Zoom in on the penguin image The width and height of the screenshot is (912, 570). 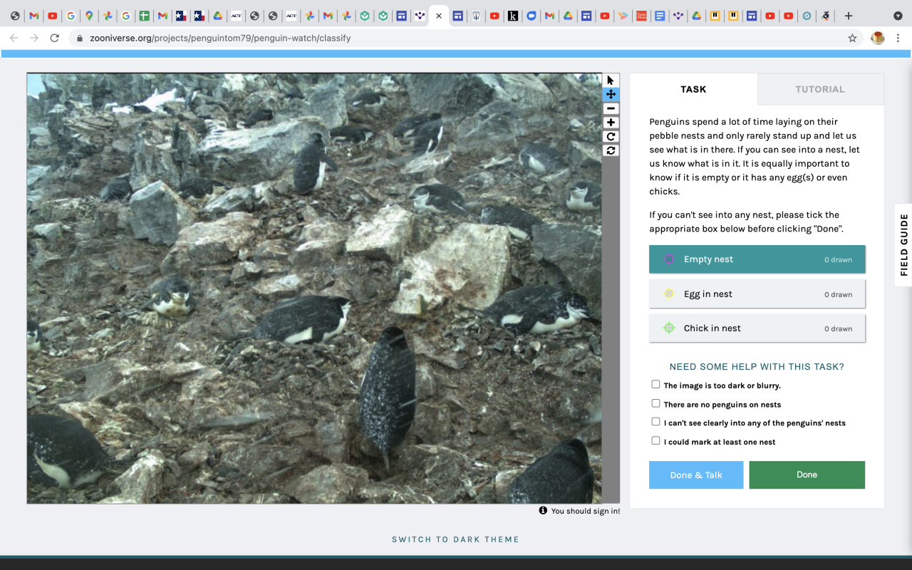click(x=611, y=123)
